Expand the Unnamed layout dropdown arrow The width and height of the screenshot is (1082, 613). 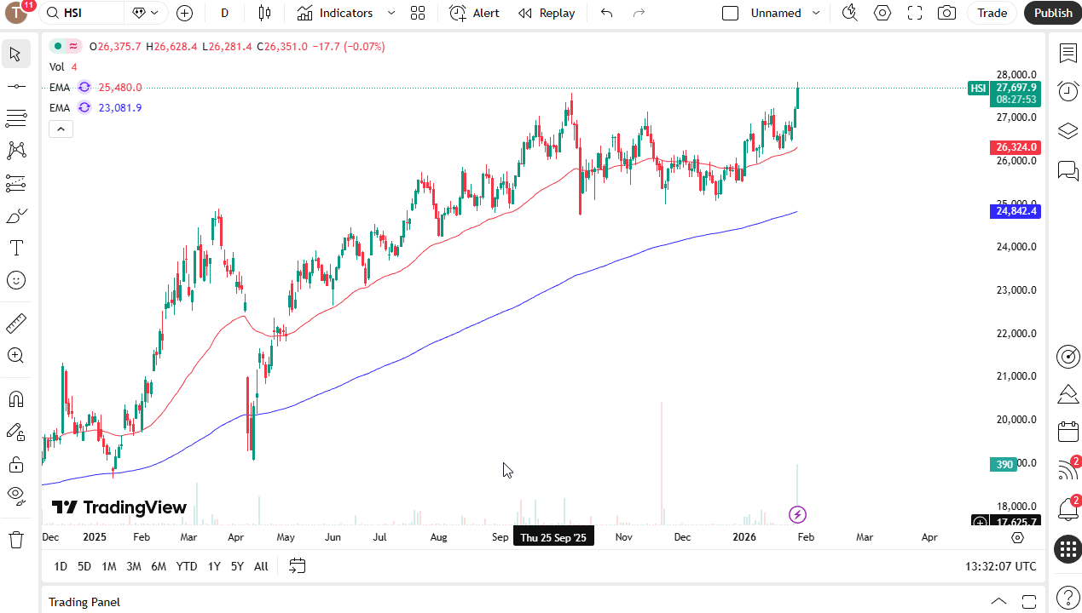[x=816, y=13]
